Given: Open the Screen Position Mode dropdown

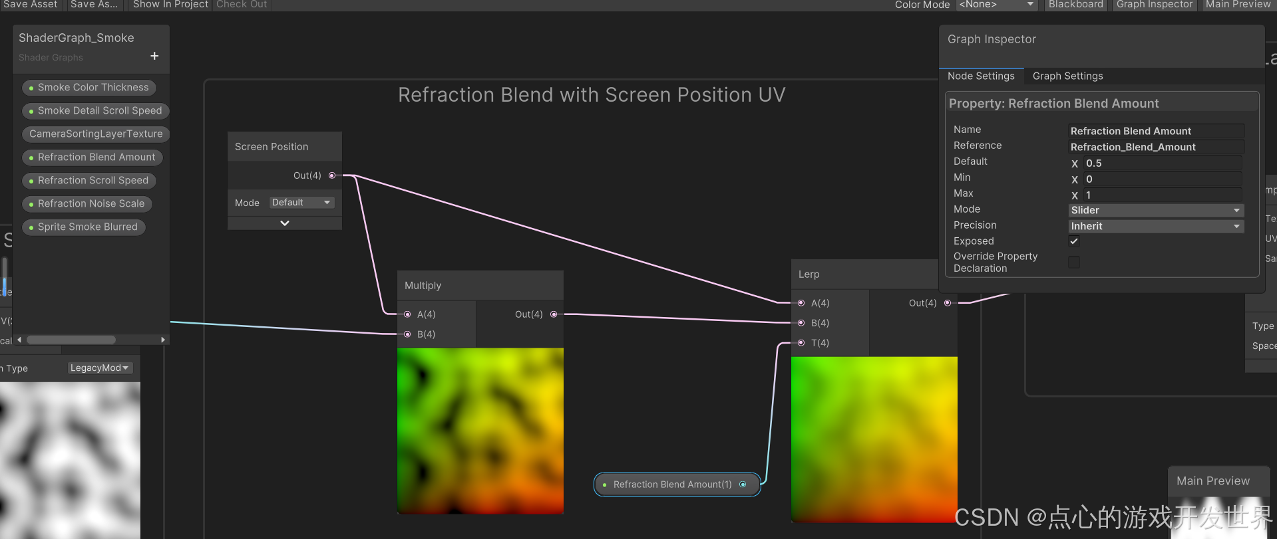Looking at the screenshot, I should 301,203.
